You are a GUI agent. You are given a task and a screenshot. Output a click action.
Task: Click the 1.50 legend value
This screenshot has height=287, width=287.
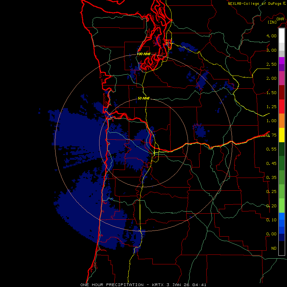click(271, 92)
